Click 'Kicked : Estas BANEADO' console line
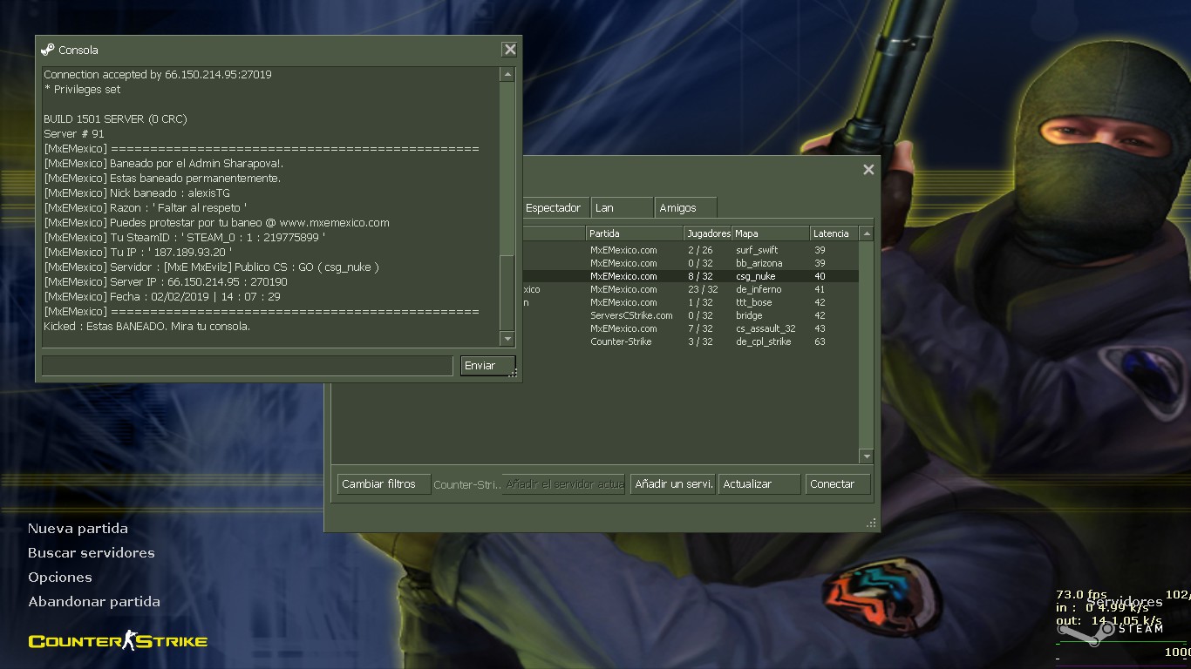 click(147, 327)
